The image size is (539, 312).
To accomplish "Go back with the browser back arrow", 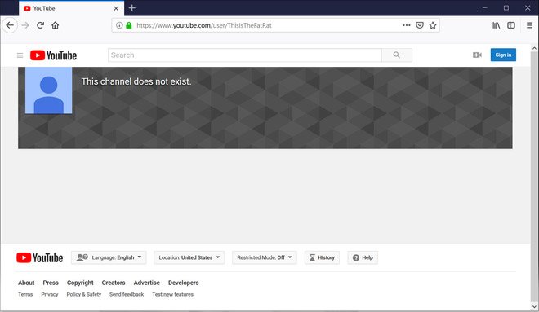I will [10, 25].
